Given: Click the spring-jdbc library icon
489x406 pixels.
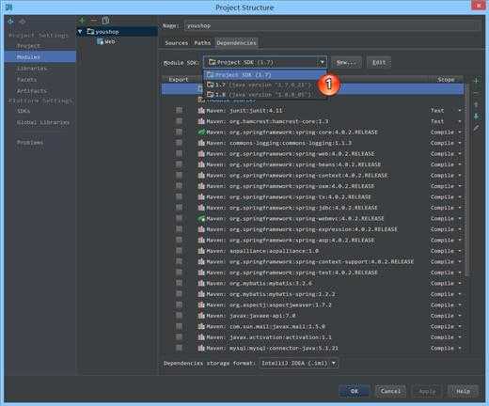Looking at the screenshot, I should pos(201,208).
